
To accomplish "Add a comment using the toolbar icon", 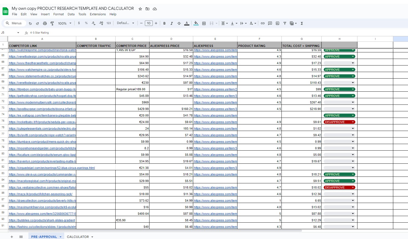I will coord(270,23).
